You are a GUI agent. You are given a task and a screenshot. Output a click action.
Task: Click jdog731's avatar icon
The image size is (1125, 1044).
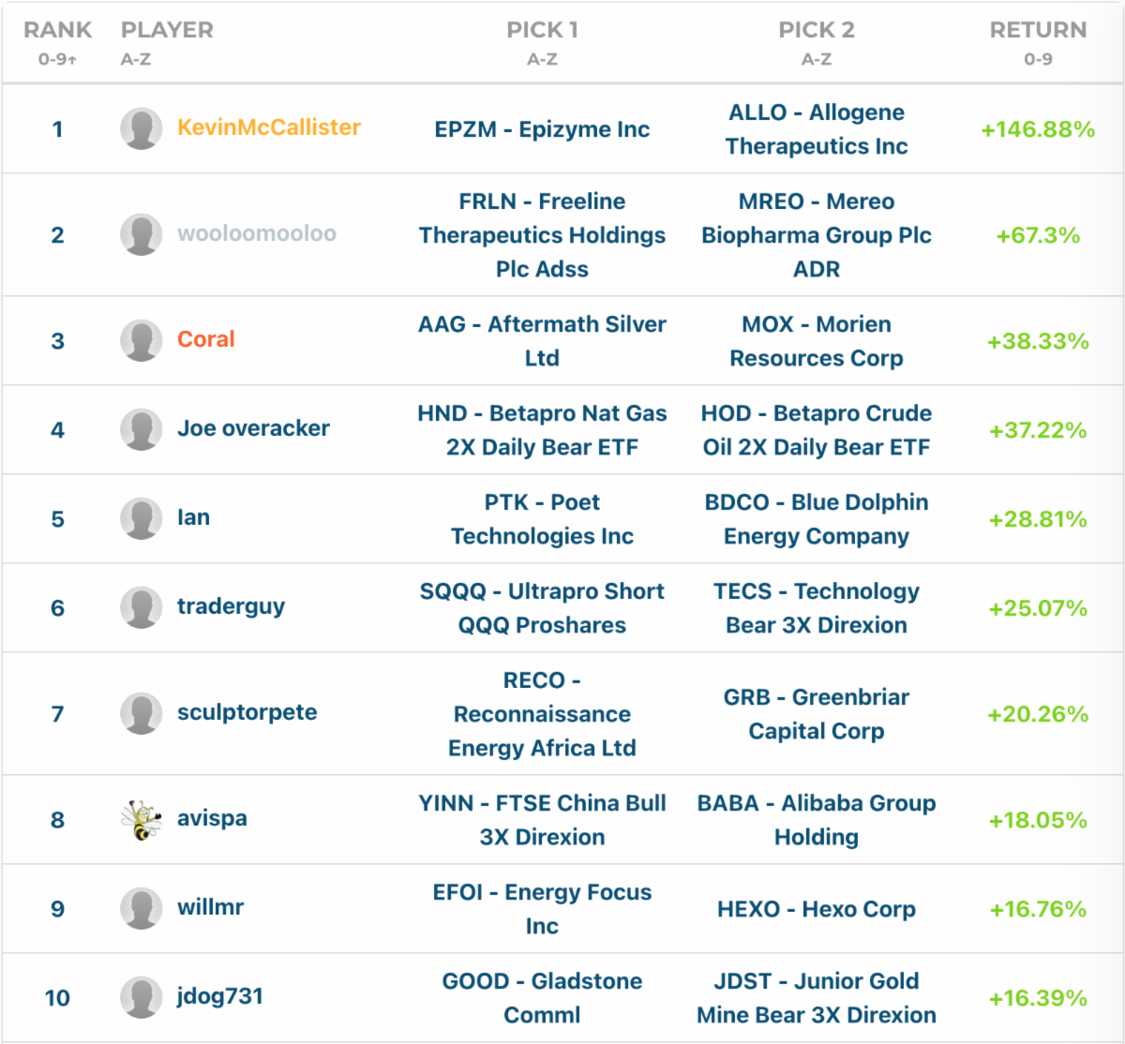(142, 997)
